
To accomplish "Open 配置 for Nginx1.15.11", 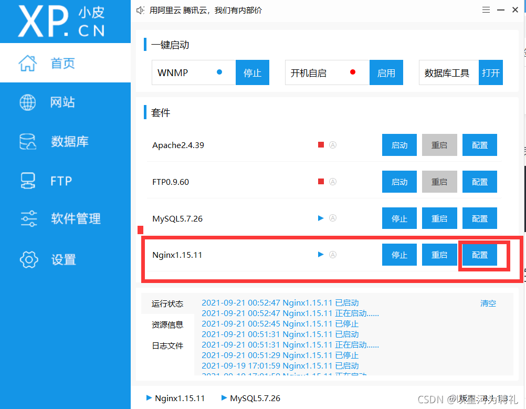I will [480, 255].
